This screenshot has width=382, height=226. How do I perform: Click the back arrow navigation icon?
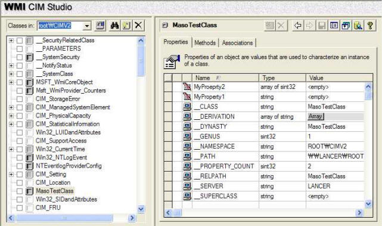297,26
